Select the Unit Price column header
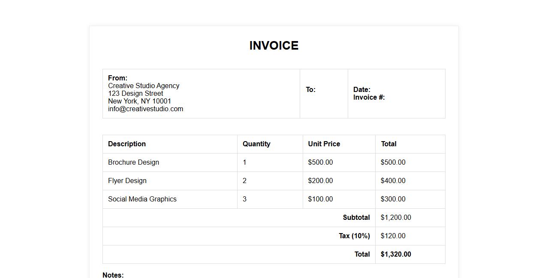This screenshot has height=278, width=548. coord(324,144)
